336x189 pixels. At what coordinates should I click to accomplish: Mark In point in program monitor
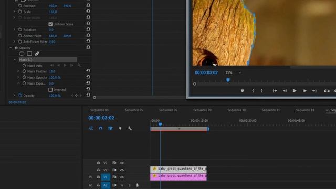pos(253,91)
